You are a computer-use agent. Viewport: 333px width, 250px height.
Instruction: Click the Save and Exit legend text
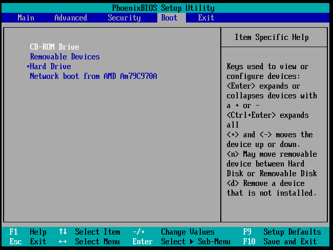[290, 241]
